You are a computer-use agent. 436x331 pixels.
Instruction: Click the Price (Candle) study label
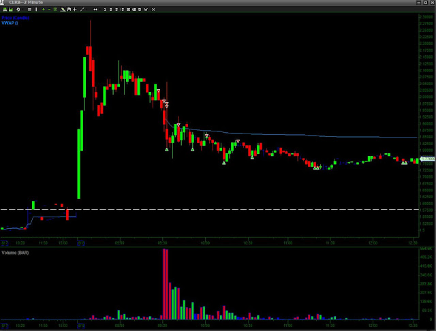coord(15,18)
